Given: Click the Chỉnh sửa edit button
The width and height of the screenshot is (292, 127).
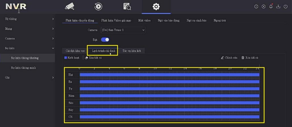Looking at the screenshot, I should click(x=229, y=58).
